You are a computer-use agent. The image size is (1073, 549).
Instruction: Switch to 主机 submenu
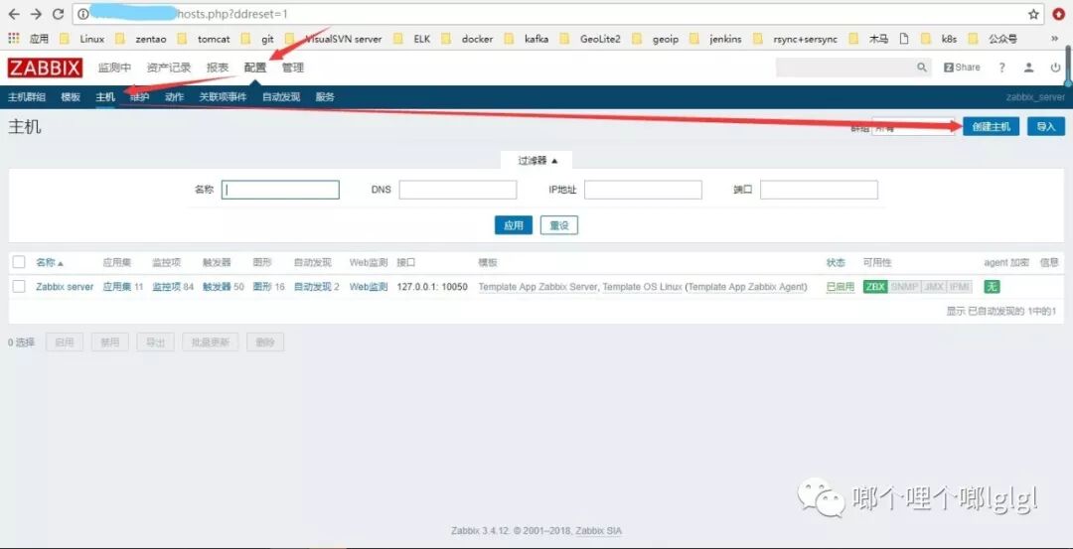click(105, 97)
